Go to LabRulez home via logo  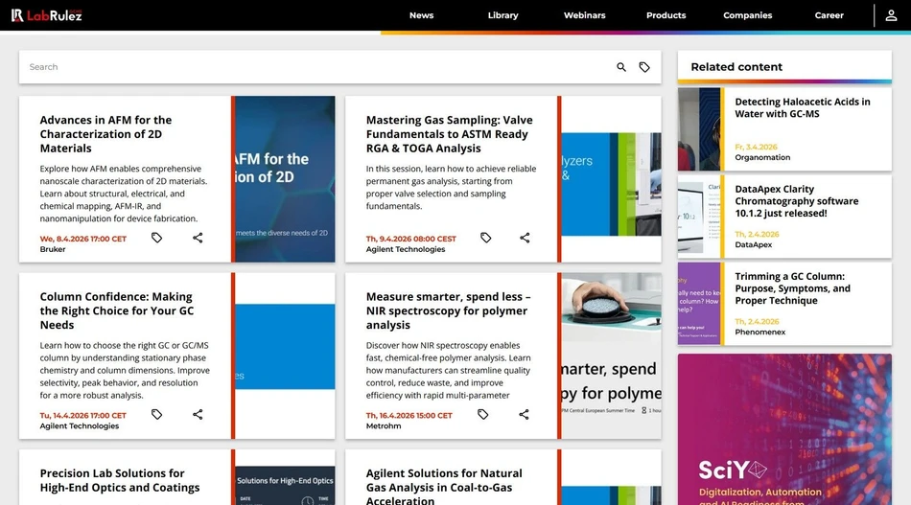pos(47,15)
